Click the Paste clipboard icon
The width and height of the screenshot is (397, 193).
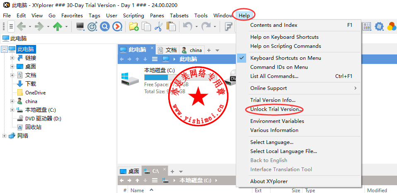pyautogui.click(x=171, y=27)
